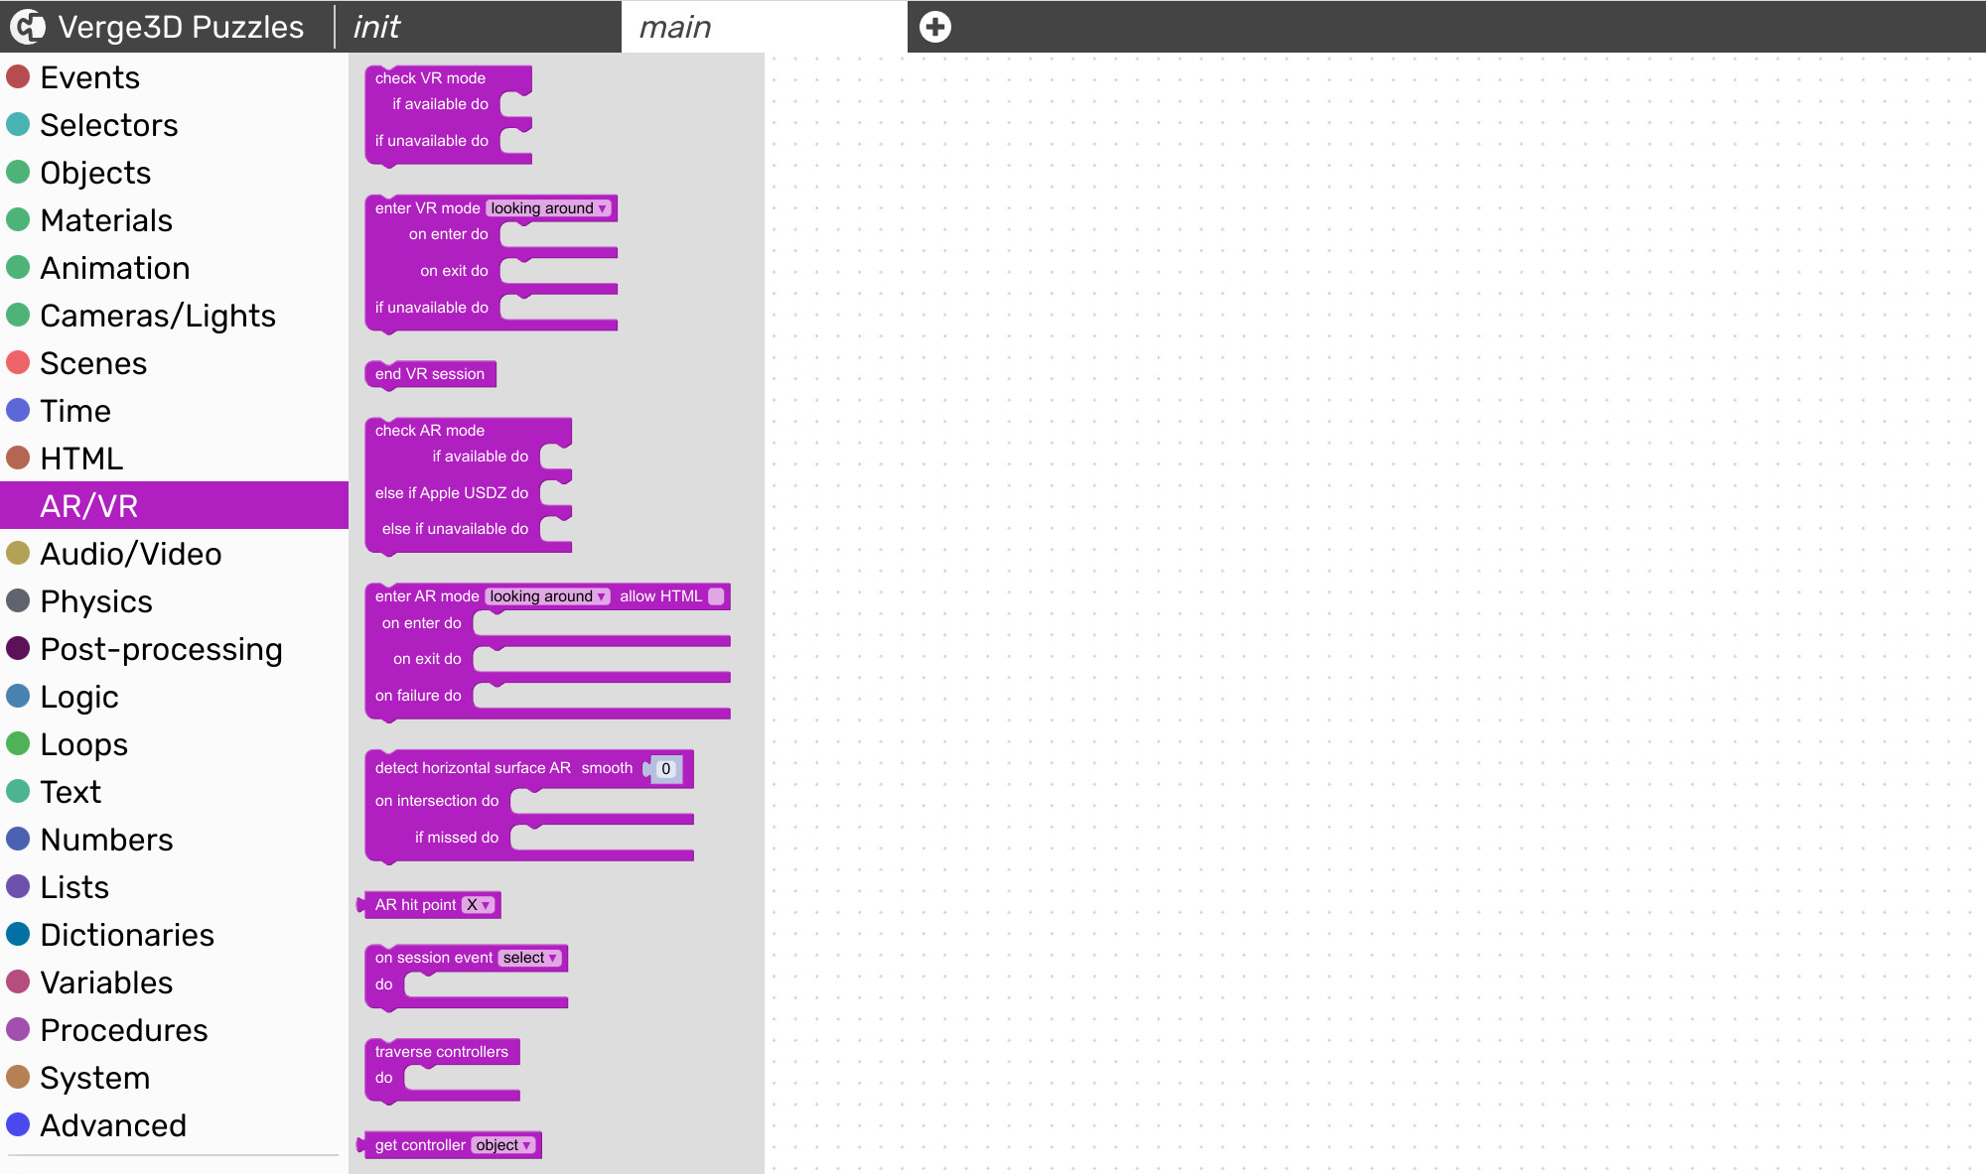Click the smooth value field showing 0

coord(666,769)
